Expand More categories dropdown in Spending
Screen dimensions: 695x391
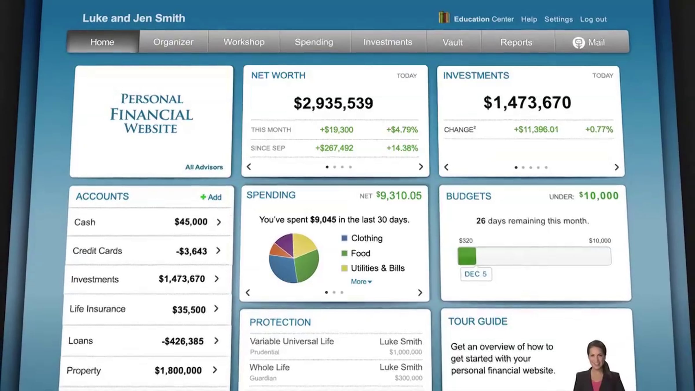pyautogui.click(x=361, y=282)
